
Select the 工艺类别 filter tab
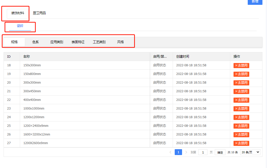pos(99,42)
